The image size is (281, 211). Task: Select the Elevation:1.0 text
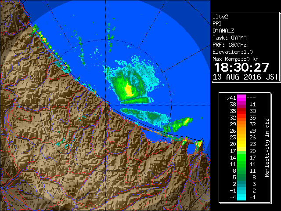coord(233,52)
